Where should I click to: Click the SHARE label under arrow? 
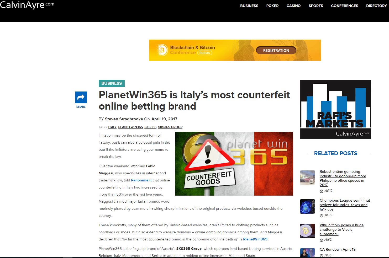point(81,107)
